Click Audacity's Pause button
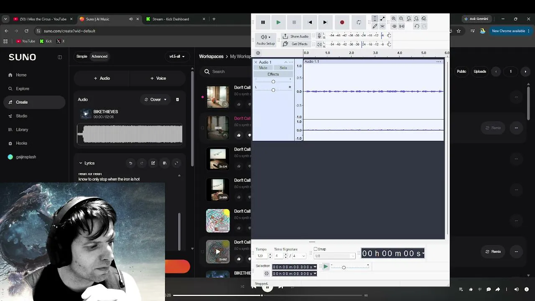The width and height of the screenshot is (535, 301). 263,22
